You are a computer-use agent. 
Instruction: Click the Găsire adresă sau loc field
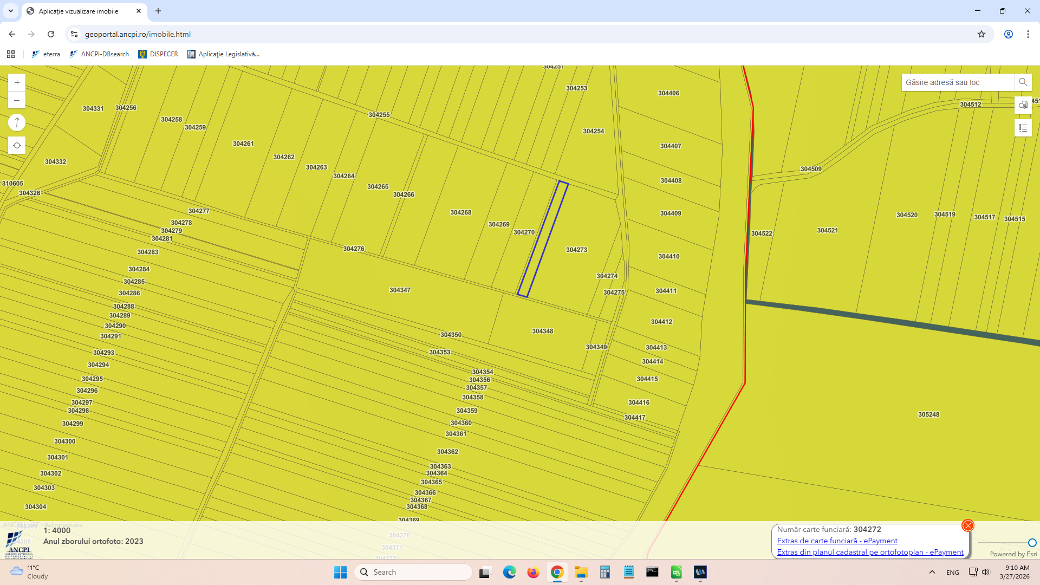[957, 82]
